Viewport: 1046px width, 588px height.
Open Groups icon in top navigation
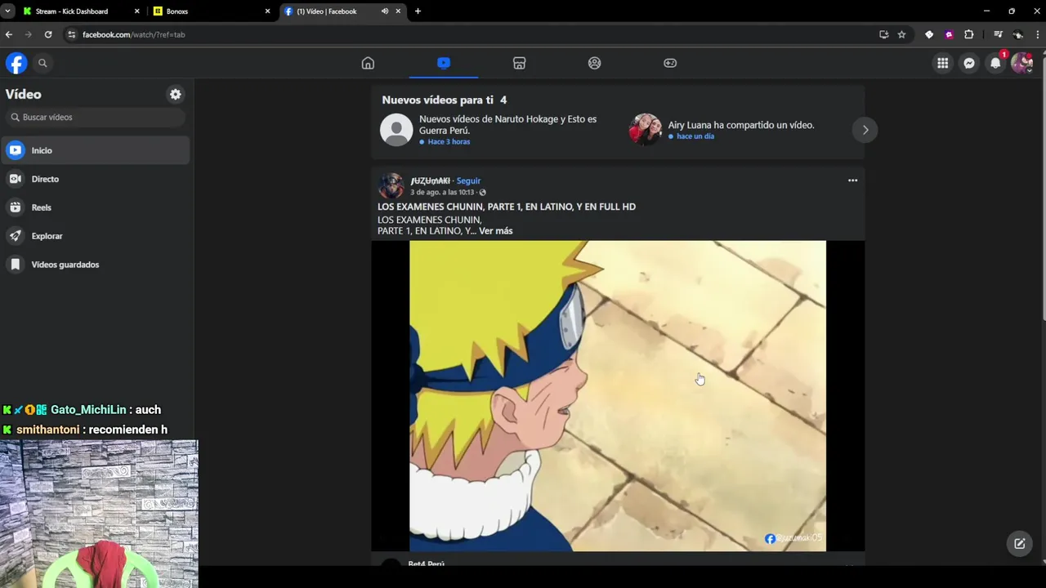[x=594, y=63]
